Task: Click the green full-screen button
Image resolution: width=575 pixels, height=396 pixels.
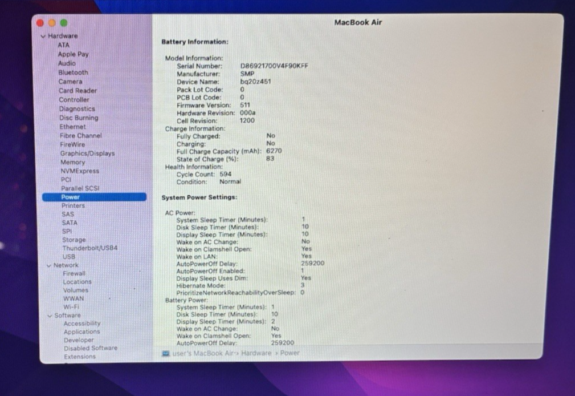Action: [64, 23]
